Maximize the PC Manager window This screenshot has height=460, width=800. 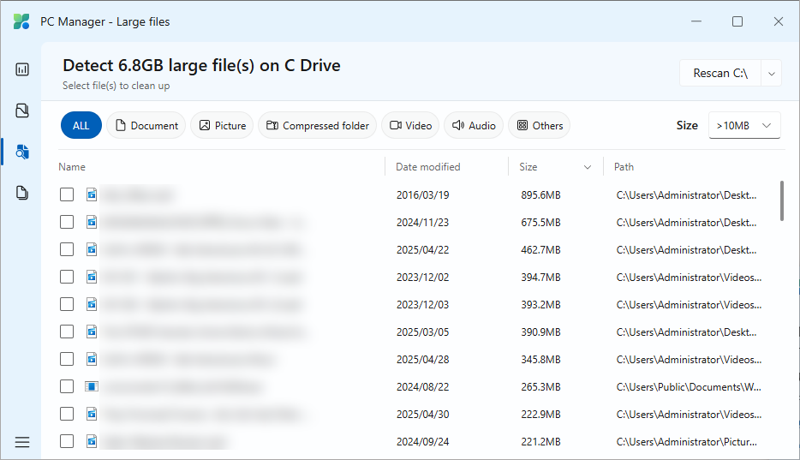click(x=737, y=21)
